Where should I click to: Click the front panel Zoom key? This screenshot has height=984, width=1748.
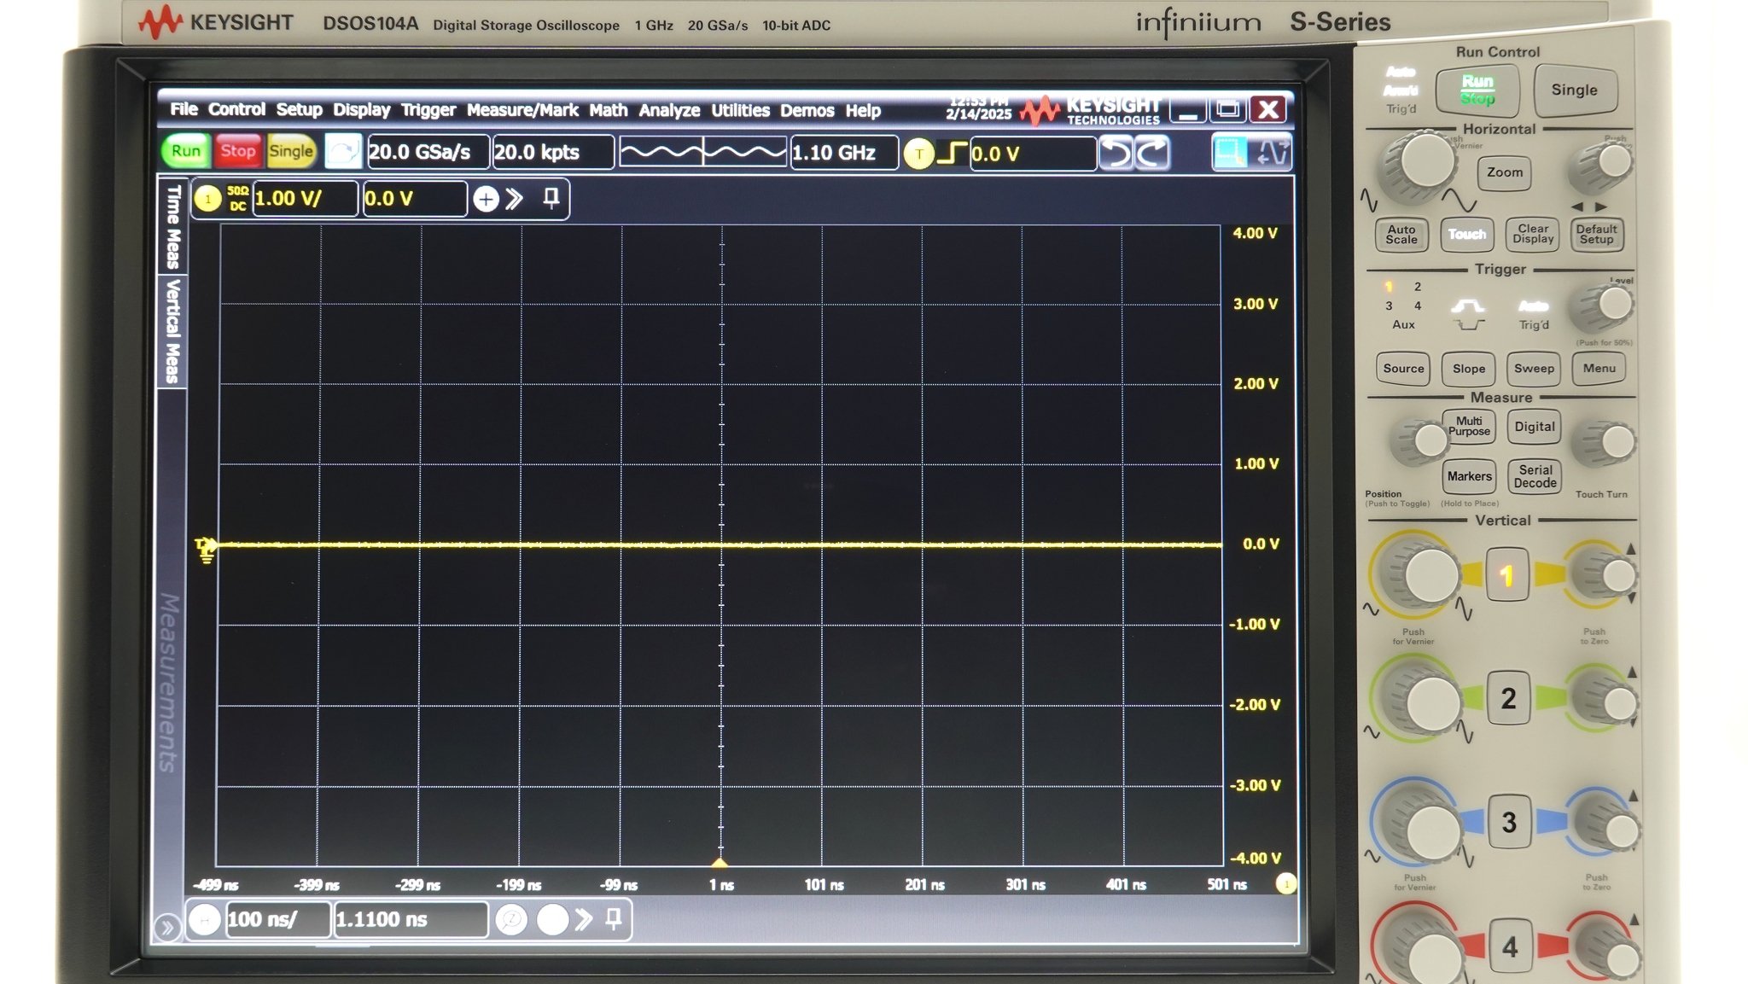[x=1504, y=172]
